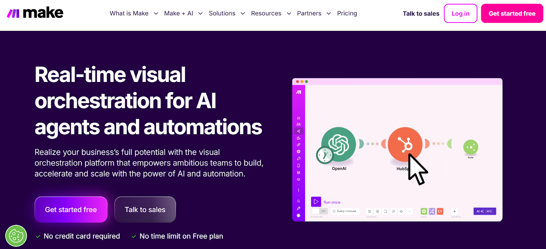Open the Resources menu item
Screen dimensions: 546x249
coord(266,13)
